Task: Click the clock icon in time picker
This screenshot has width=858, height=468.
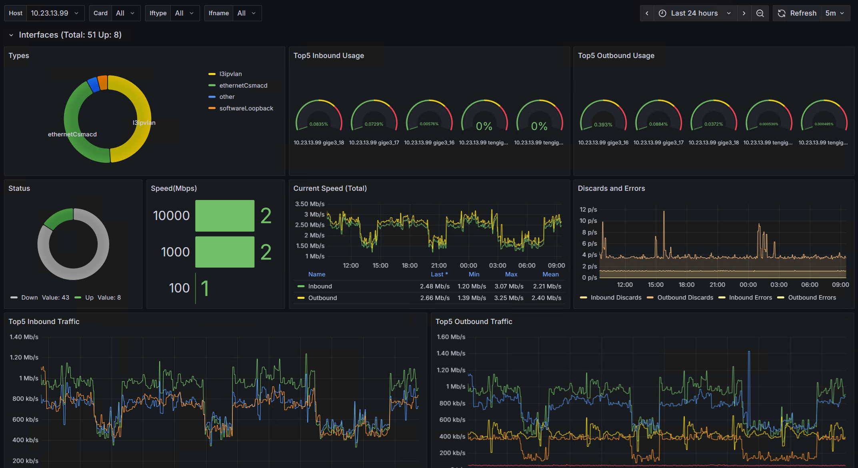Action: click(662, 13)
